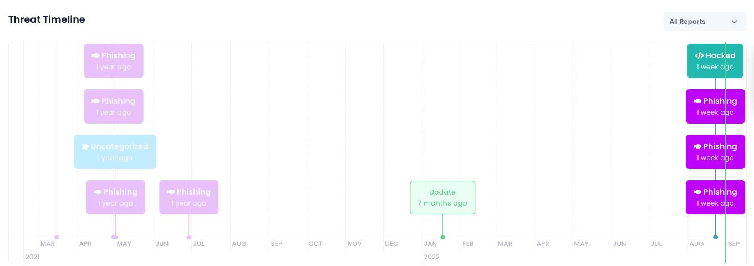
Task: Click the chevron arrow beside All Reports
Action: click(x=735, y=22)
